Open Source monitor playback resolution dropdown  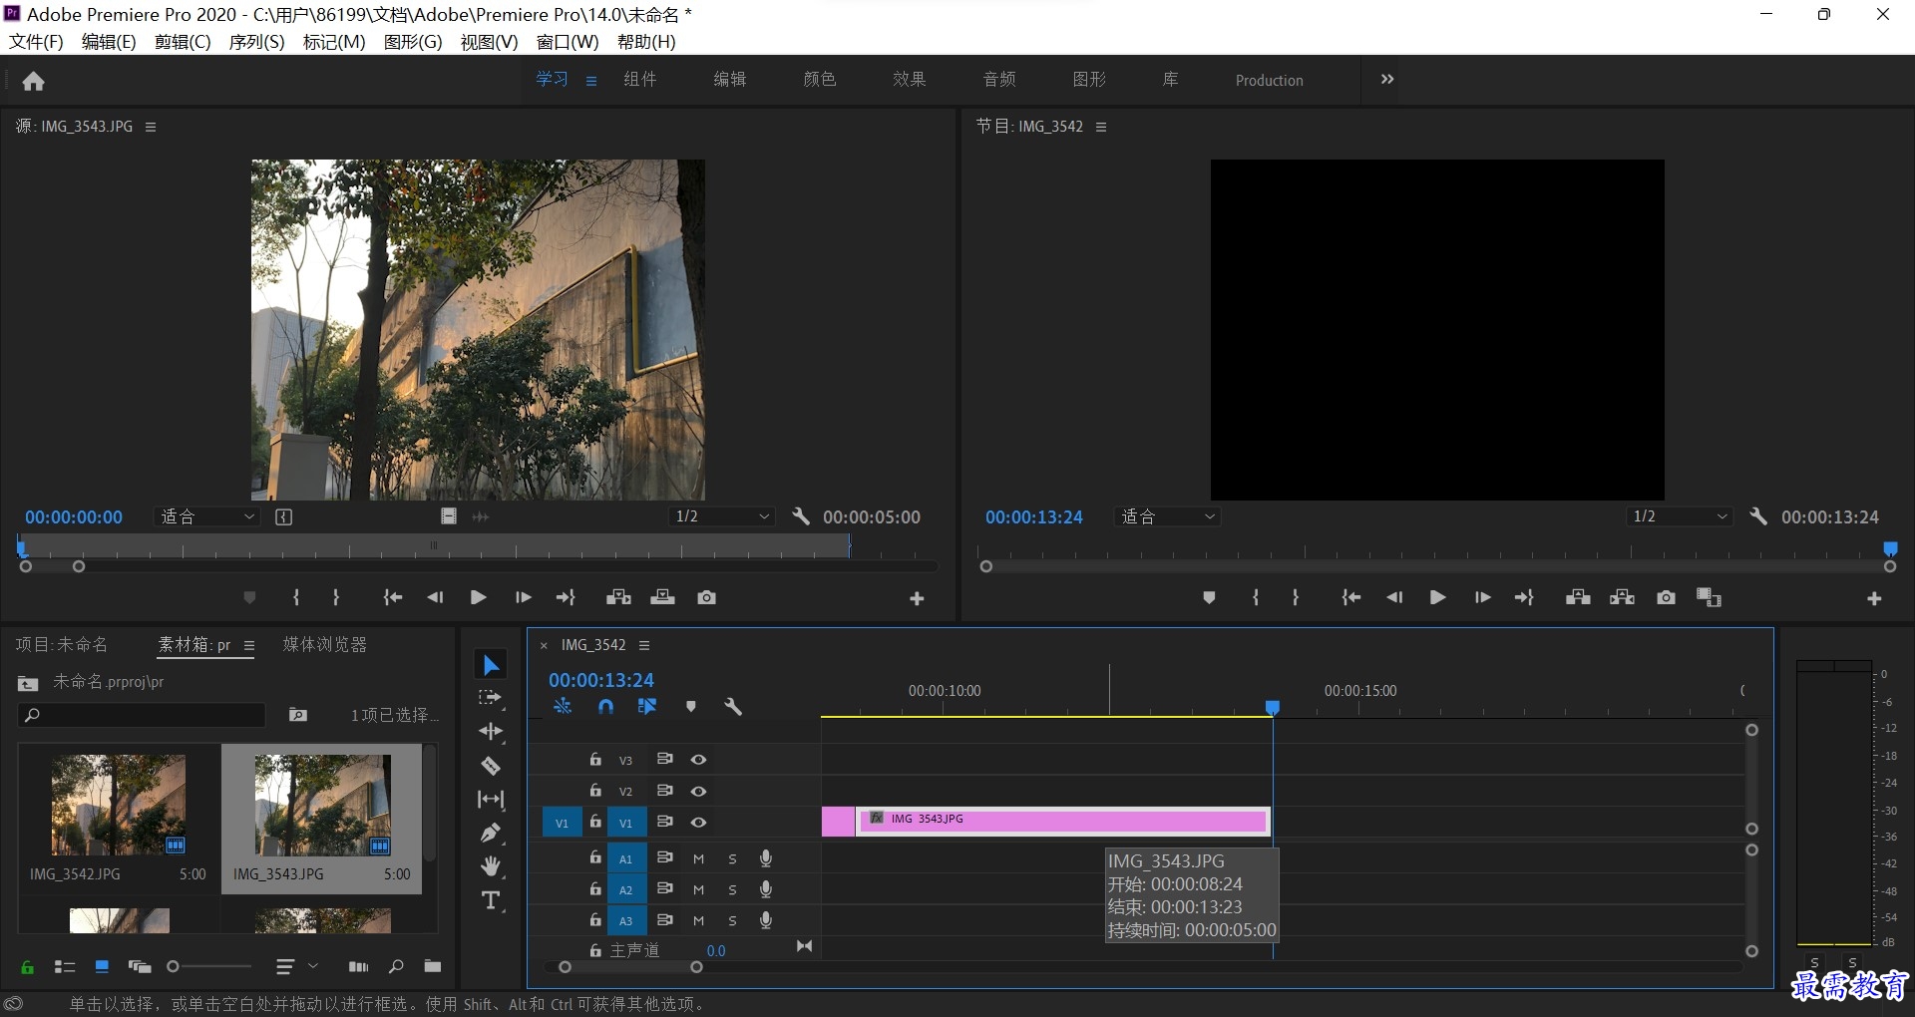(722, 516)
